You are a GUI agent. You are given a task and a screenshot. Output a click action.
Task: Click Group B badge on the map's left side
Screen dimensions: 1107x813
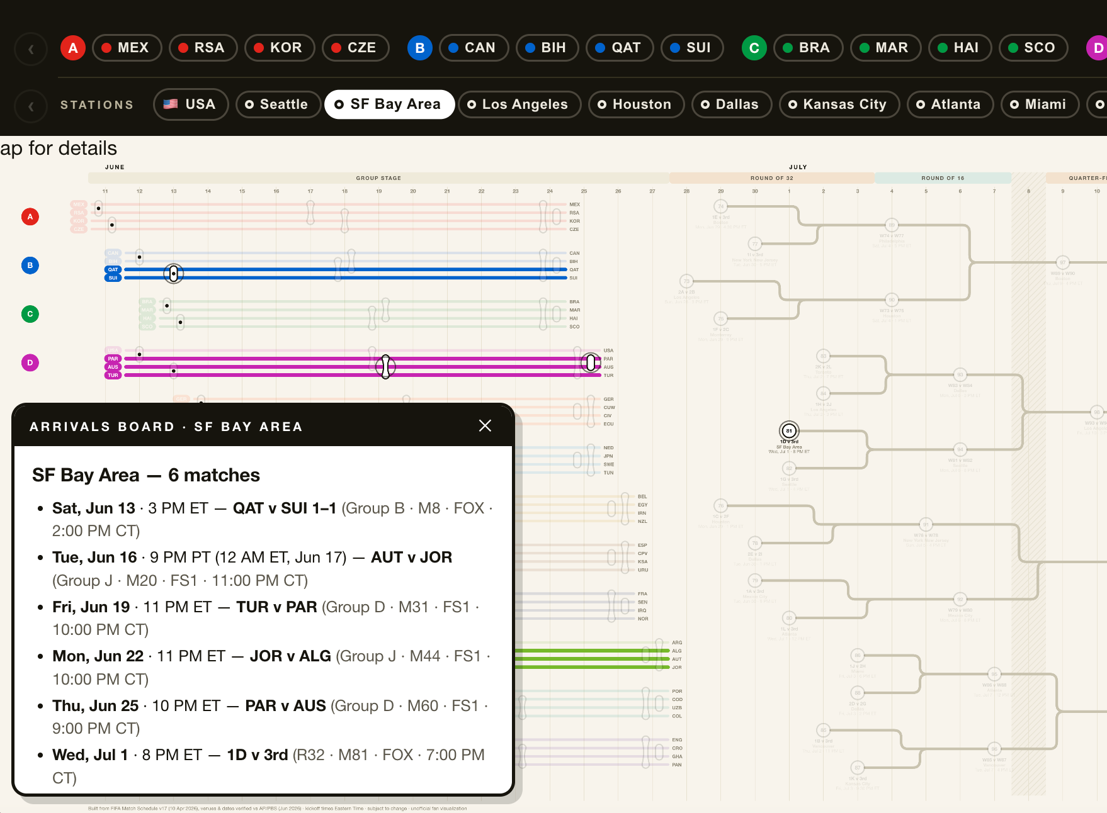(x=30, y=265)
